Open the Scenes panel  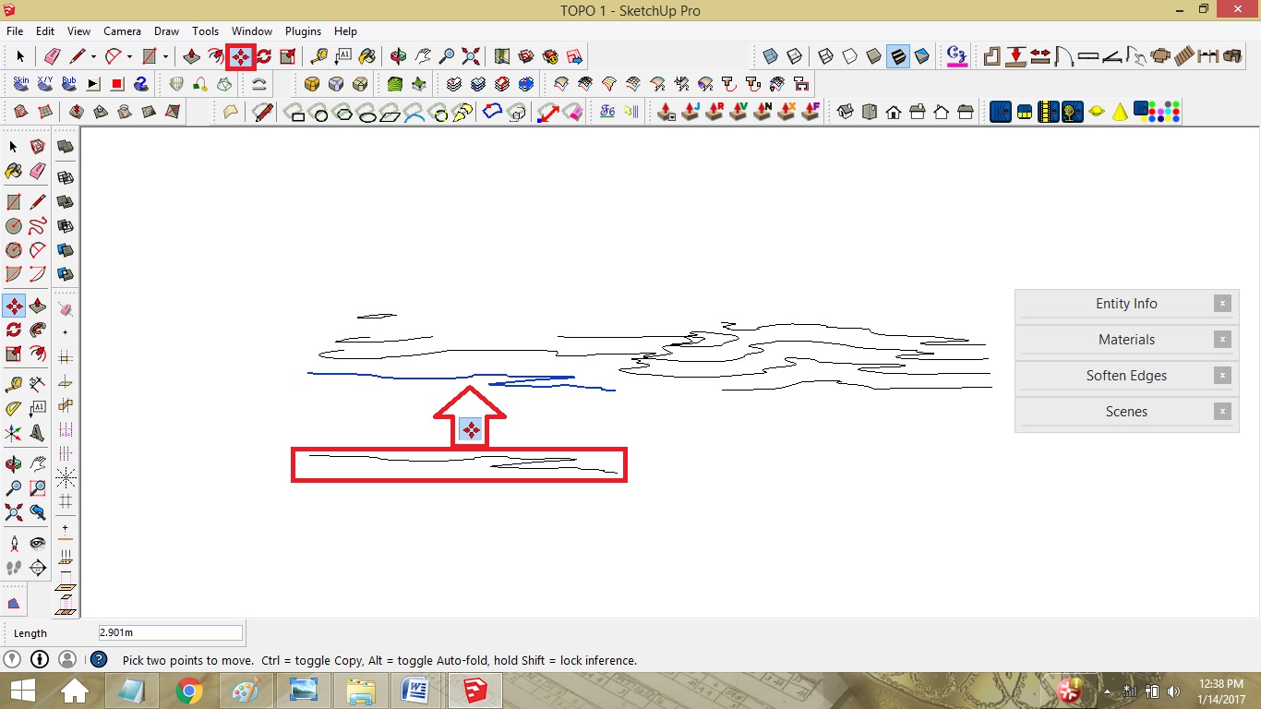pos(1125,411)
